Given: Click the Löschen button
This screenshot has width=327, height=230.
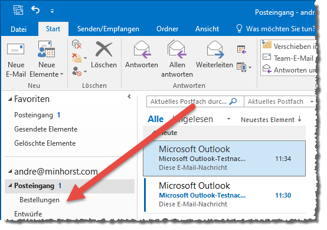Looking at the screenshot, I should pos(104,55).
